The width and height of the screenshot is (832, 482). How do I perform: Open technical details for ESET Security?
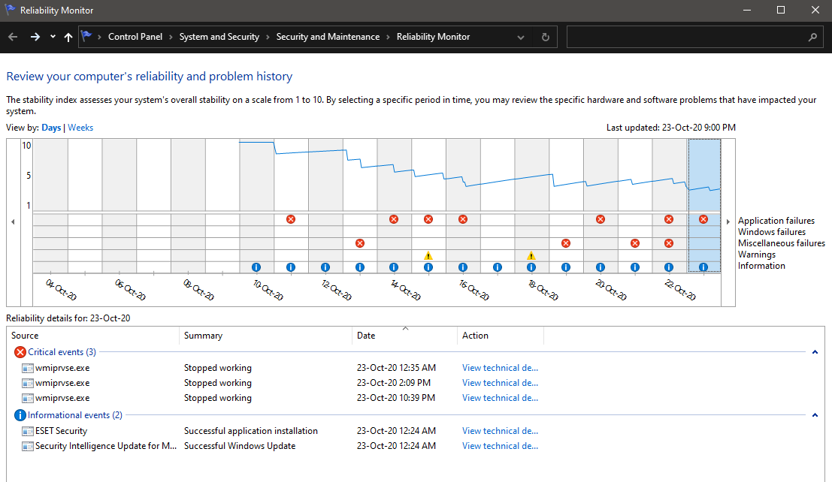tap(500, 431)
